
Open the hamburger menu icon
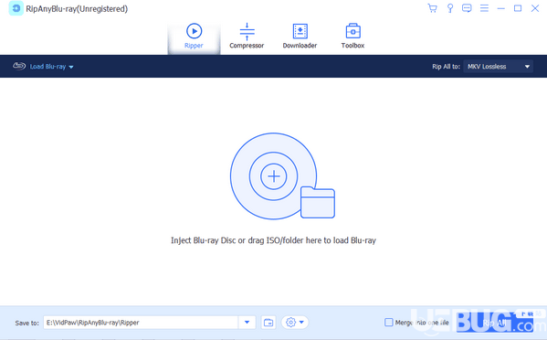(484, 8)
